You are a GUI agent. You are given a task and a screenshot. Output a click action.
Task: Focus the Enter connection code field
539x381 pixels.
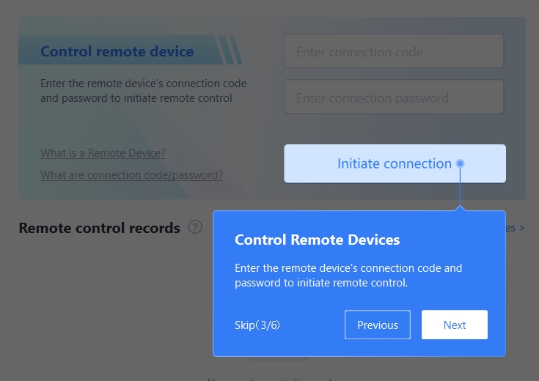pos(395,51)
